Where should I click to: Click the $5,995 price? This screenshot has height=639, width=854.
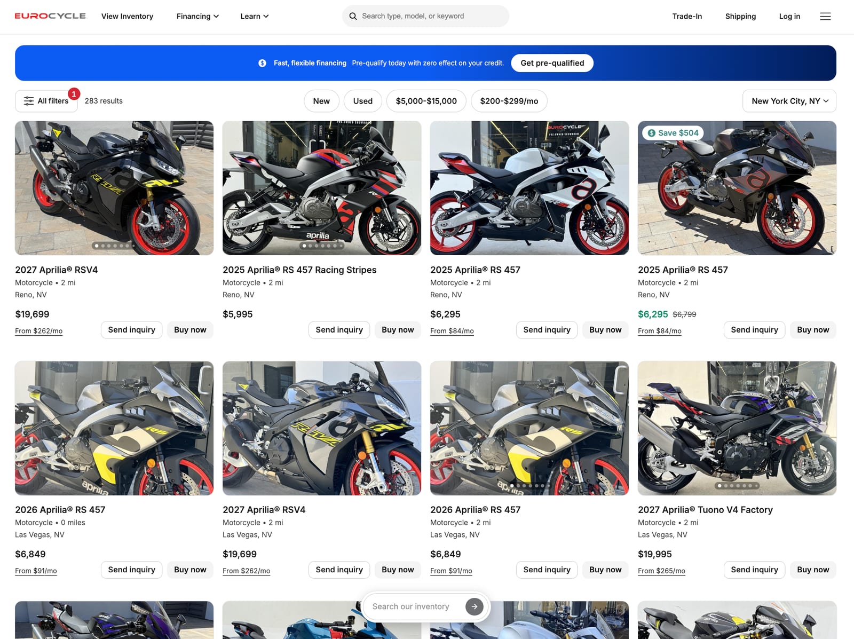[x=238, y=314]
